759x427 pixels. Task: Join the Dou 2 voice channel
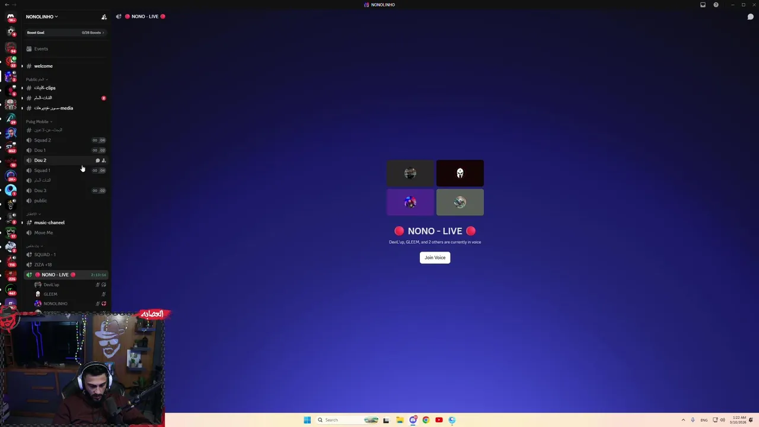click(65, 160)
